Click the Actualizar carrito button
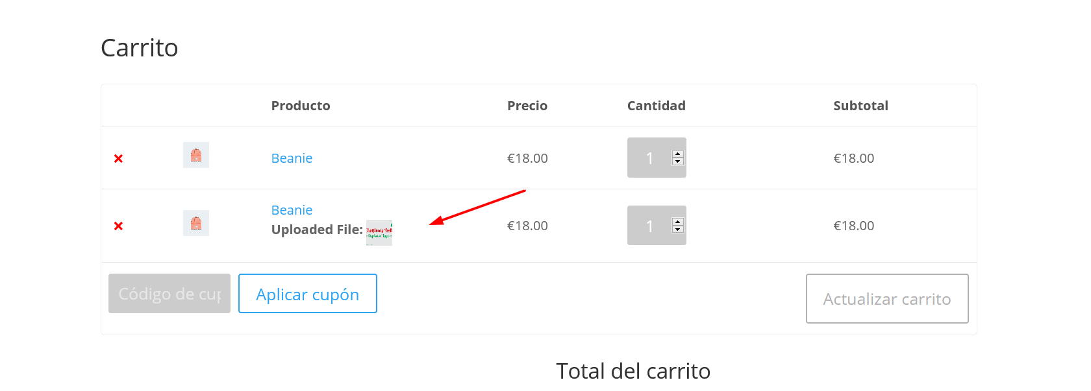Screen dimensions: 1091x391 click(887, 298)
